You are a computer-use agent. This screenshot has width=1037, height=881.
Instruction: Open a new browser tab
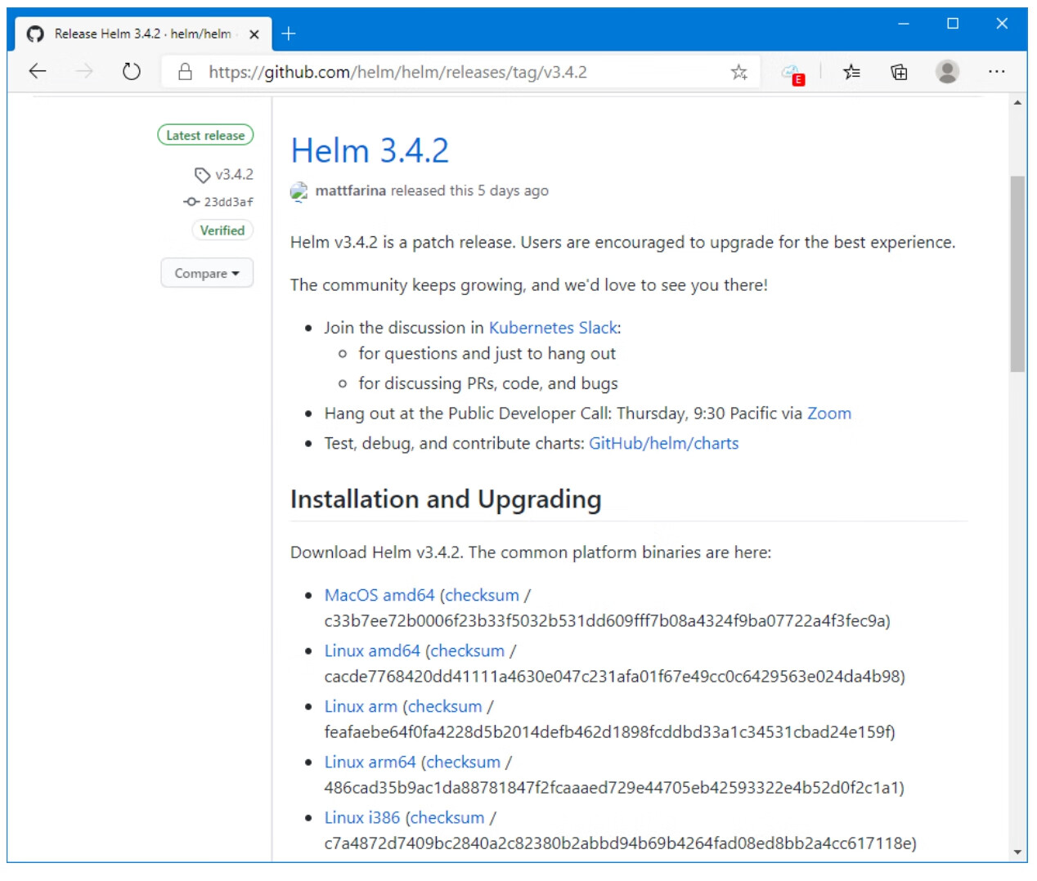pyautogui.click(x=289, y=34)
